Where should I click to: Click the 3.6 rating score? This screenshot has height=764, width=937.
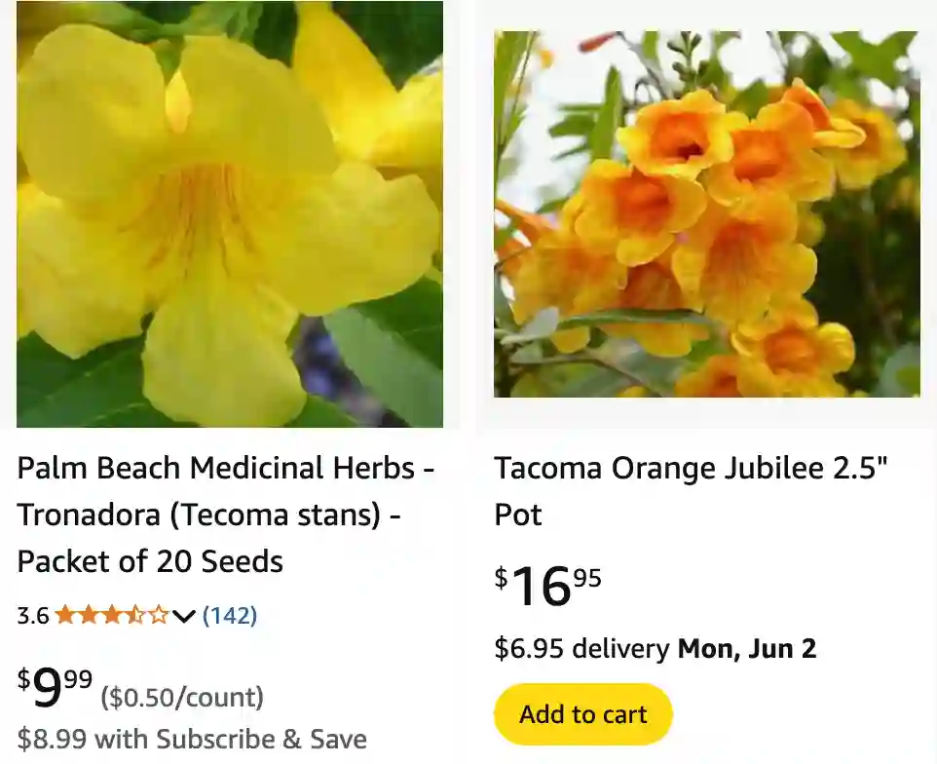pyautogui.click(x=32, y=616)
